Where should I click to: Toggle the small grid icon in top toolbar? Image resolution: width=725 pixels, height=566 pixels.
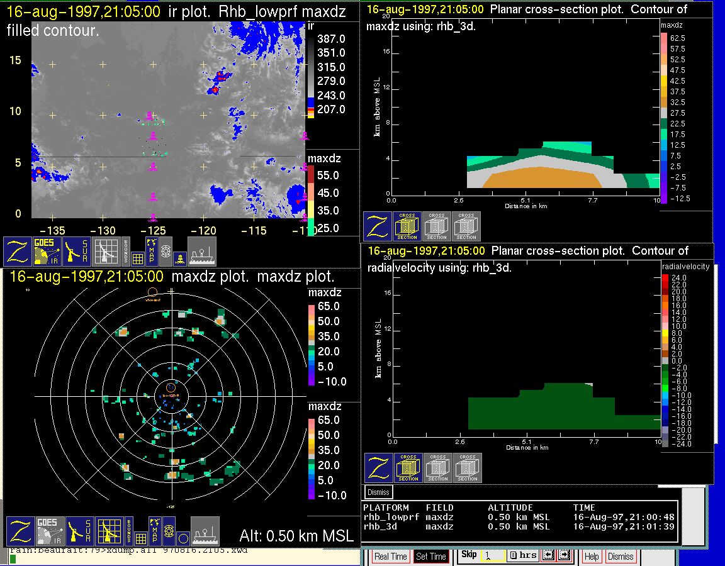138,258
